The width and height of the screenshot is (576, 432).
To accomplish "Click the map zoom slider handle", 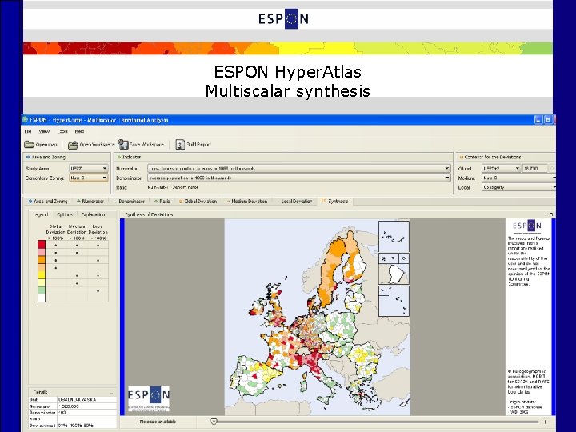I will pos(214,422).
